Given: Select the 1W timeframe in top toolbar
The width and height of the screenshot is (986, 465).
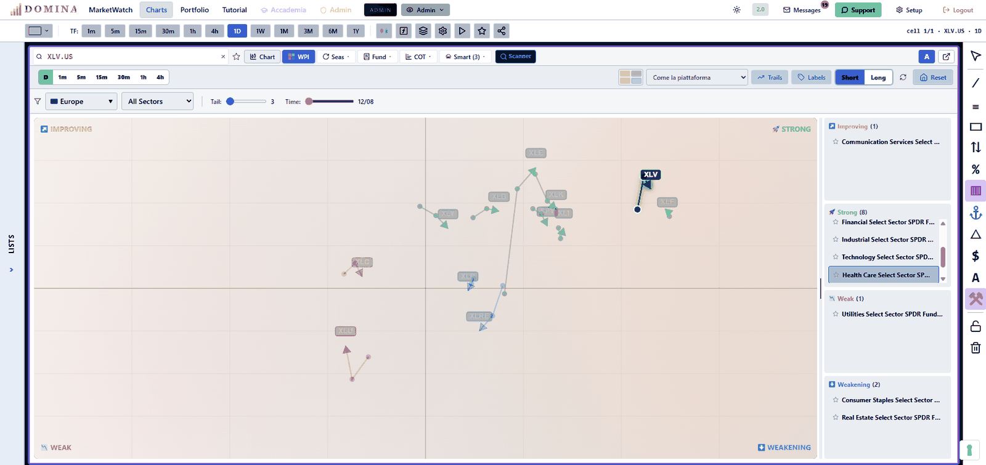Looking at the screenshot, I should tap(261, 31).
